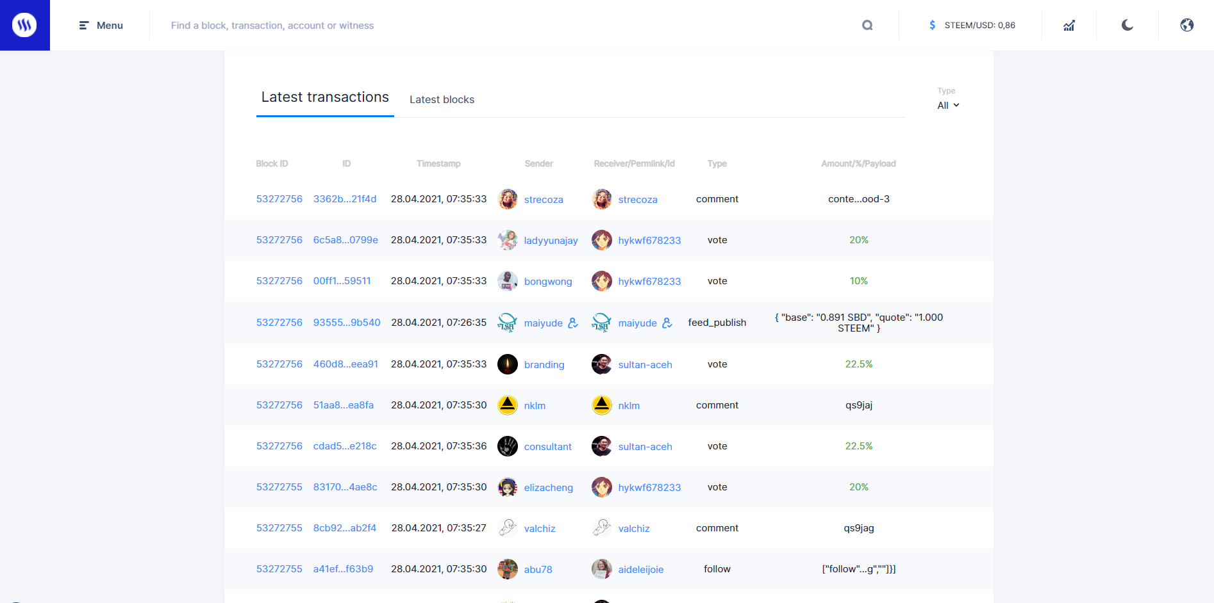
Task: Open transaction 51aa8...ea8fa
Action: click(x=344, y=405)
